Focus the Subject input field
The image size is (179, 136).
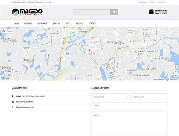pyautogui.click(x=129, y=106)
